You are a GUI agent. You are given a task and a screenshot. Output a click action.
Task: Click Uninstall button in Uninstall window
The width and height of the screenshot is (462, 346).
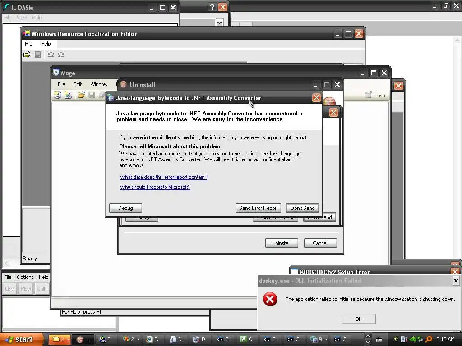282,243
